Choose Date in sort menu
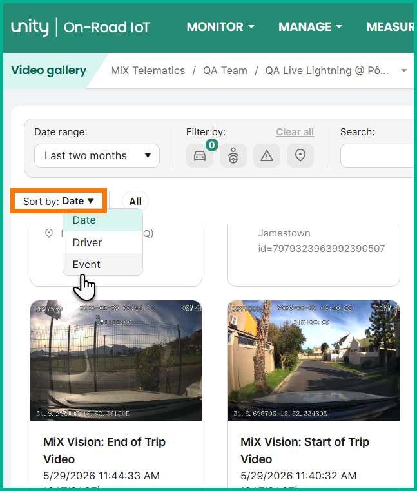Image resolution: width=417 pixels, height=491 pixels. [102, 220]
